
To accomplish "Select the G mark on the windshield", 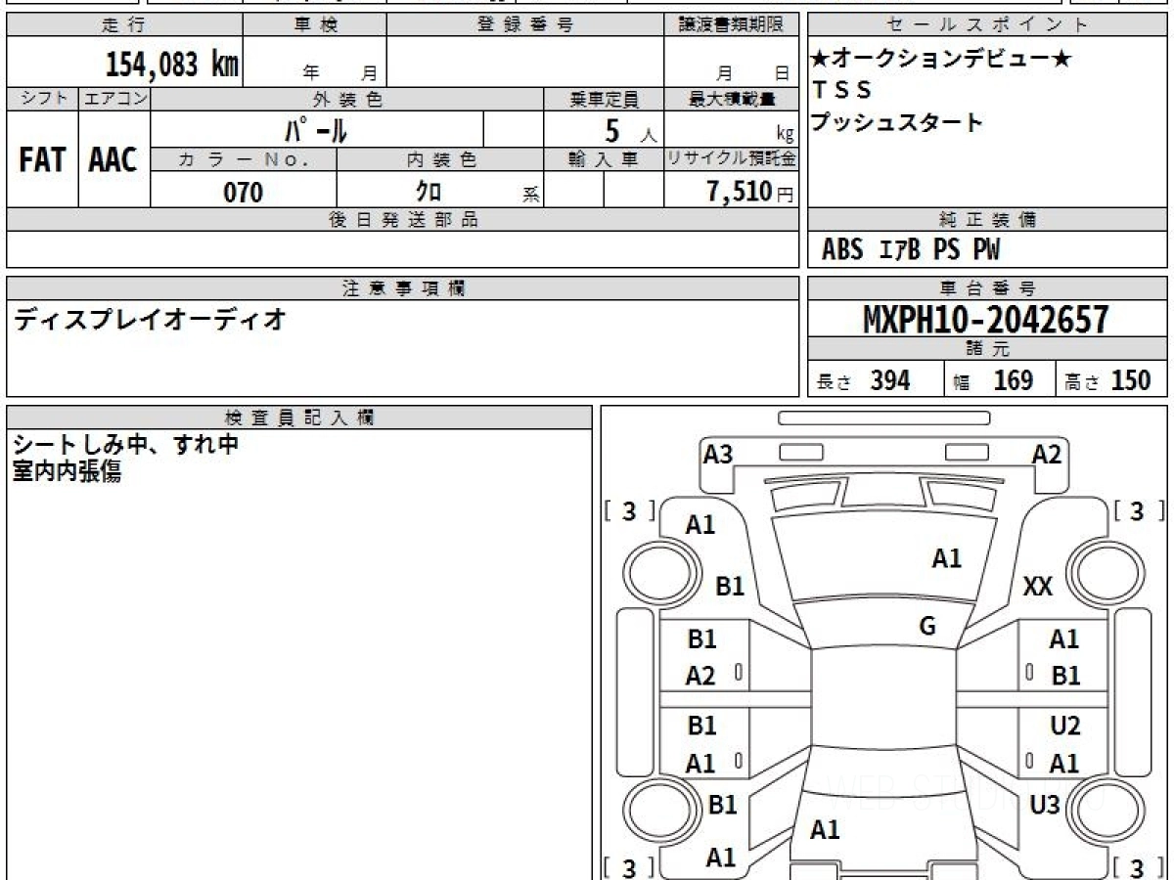I will [x=927, y=627].
